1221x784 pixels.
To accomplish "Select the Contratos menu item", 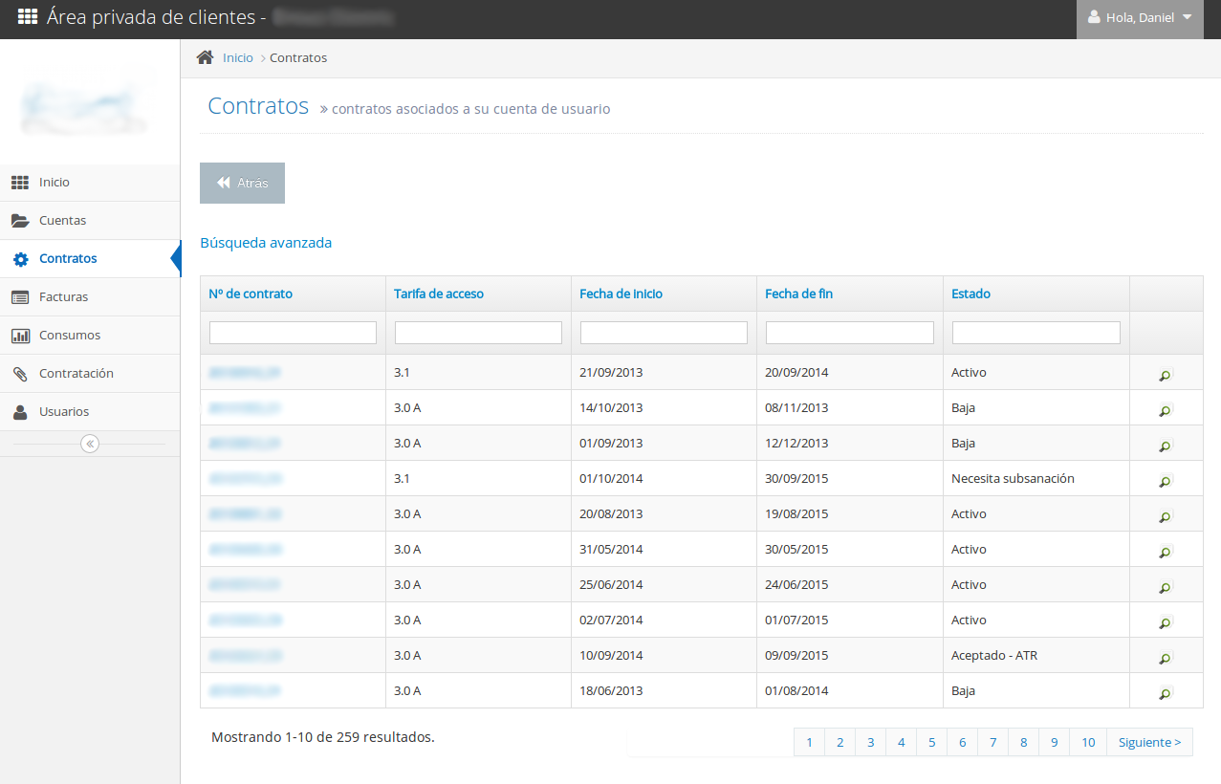I will [x=67, y=258].
